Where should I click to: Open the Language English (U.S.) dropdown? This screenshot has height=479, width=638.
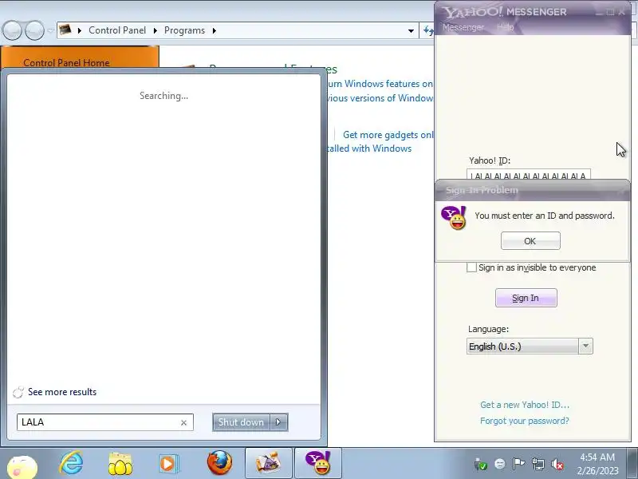[x=585, y=346]
